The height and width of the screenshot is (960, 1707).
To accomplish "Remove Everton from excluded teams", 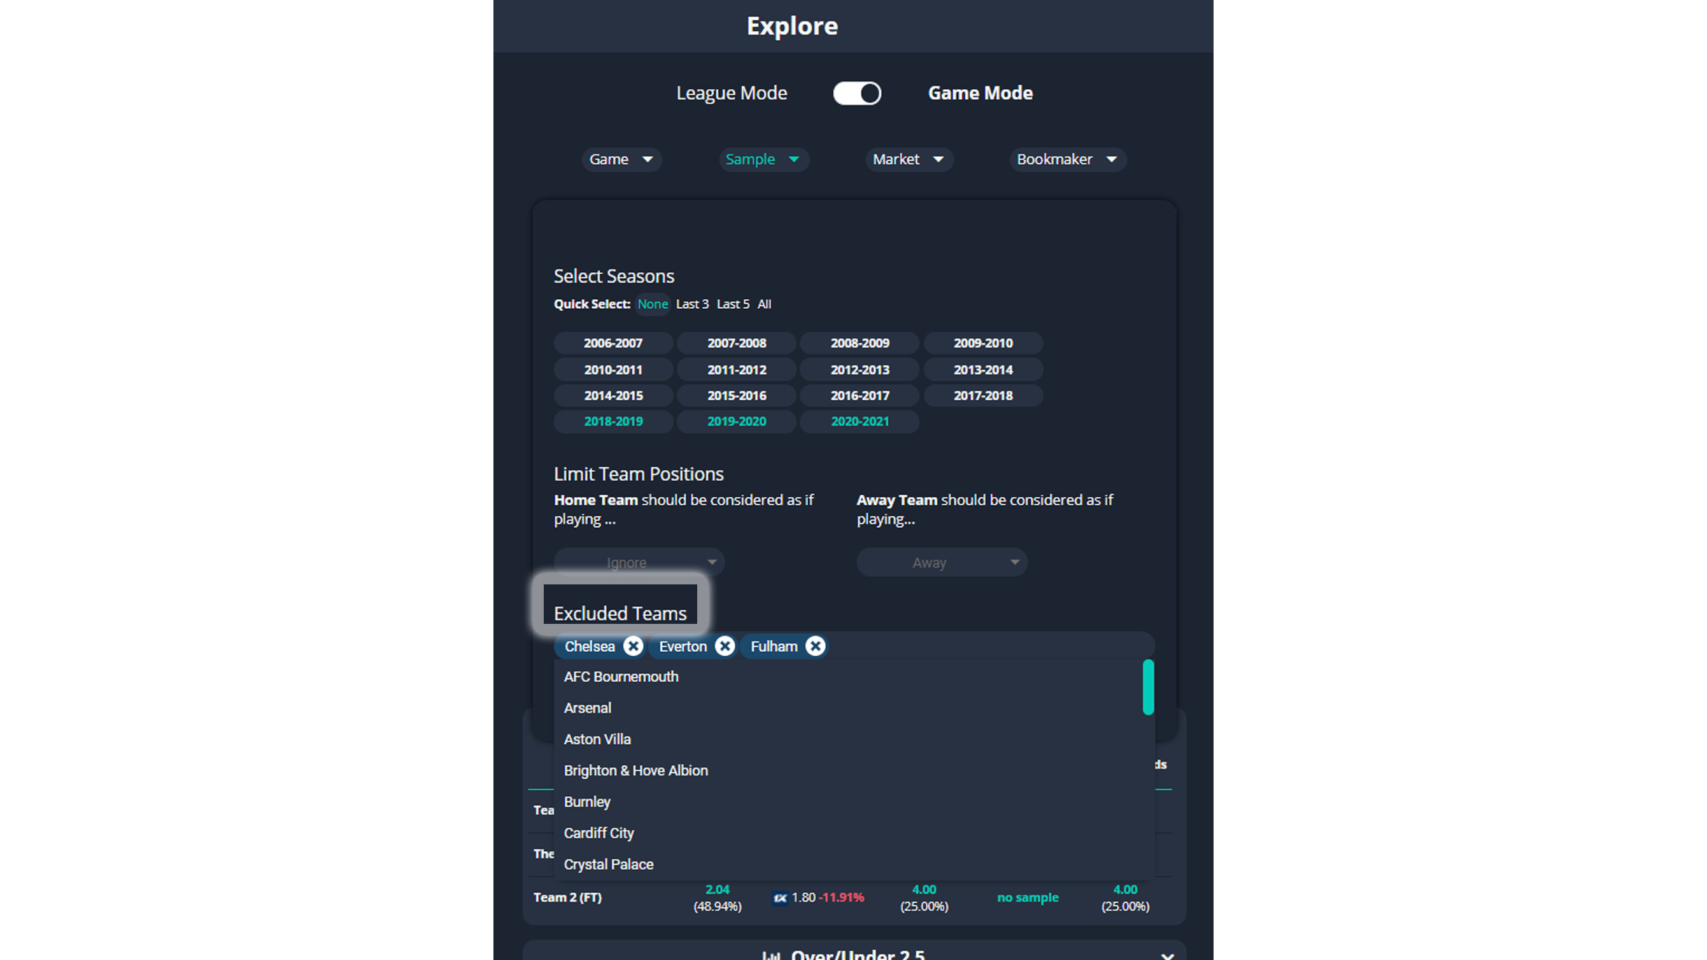I will pos(725,647).
